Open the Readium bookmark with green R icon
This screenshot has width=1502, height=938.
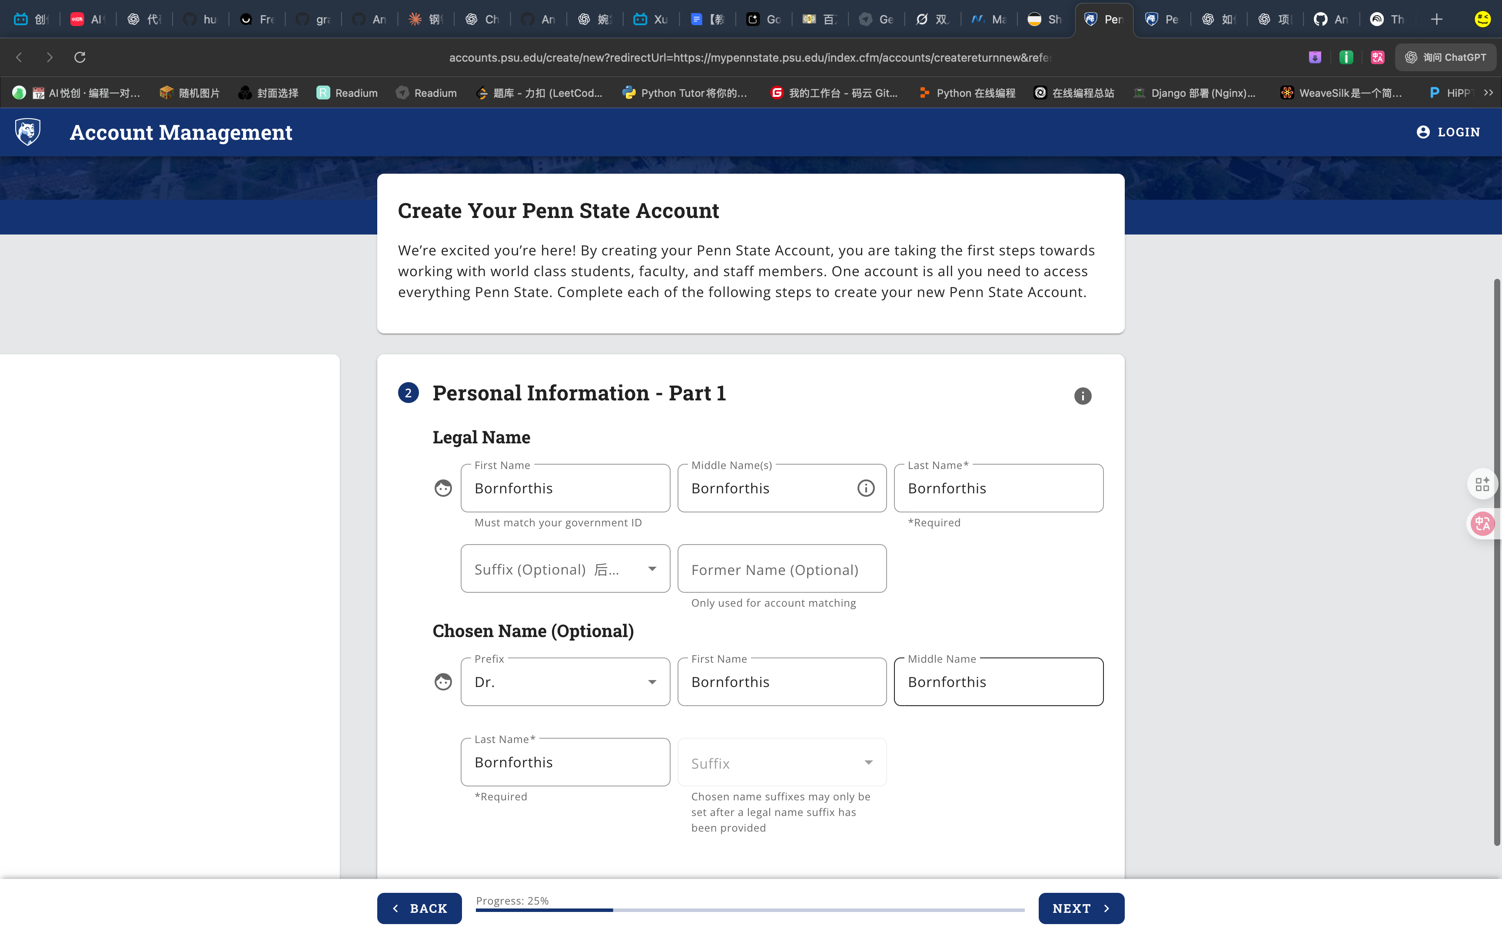347,92
